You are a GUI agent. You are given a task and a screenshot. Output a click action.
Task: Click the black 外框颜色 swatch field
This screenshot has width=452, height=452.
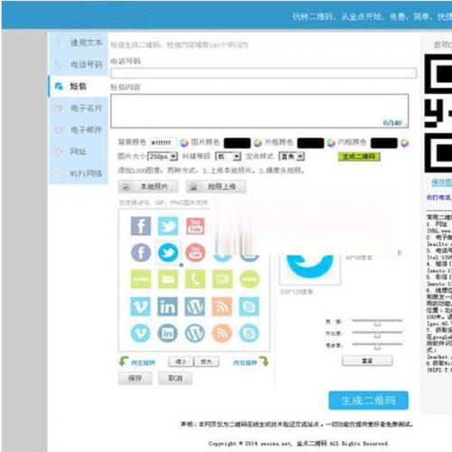(311, 143)
